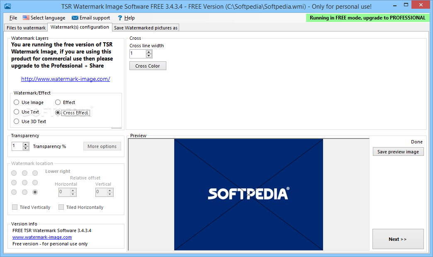Increase Vertical offset with up arrow
The width and height of the screenshot is (433, 257).
coord(110,191)
